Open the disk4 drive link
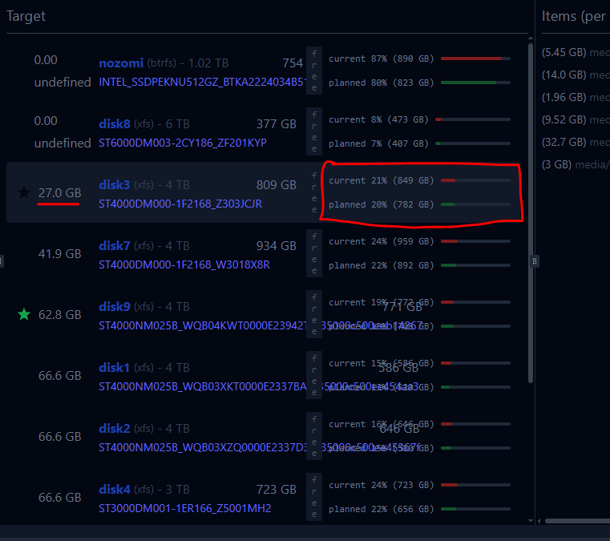610x541 pixels. point(115,489)
